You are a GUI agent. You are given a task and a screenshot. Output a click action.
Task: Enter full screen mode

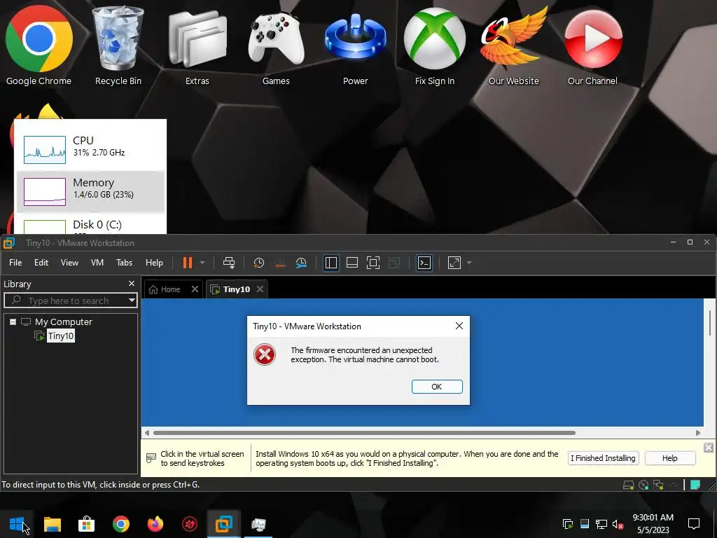[x=373, y=263]
